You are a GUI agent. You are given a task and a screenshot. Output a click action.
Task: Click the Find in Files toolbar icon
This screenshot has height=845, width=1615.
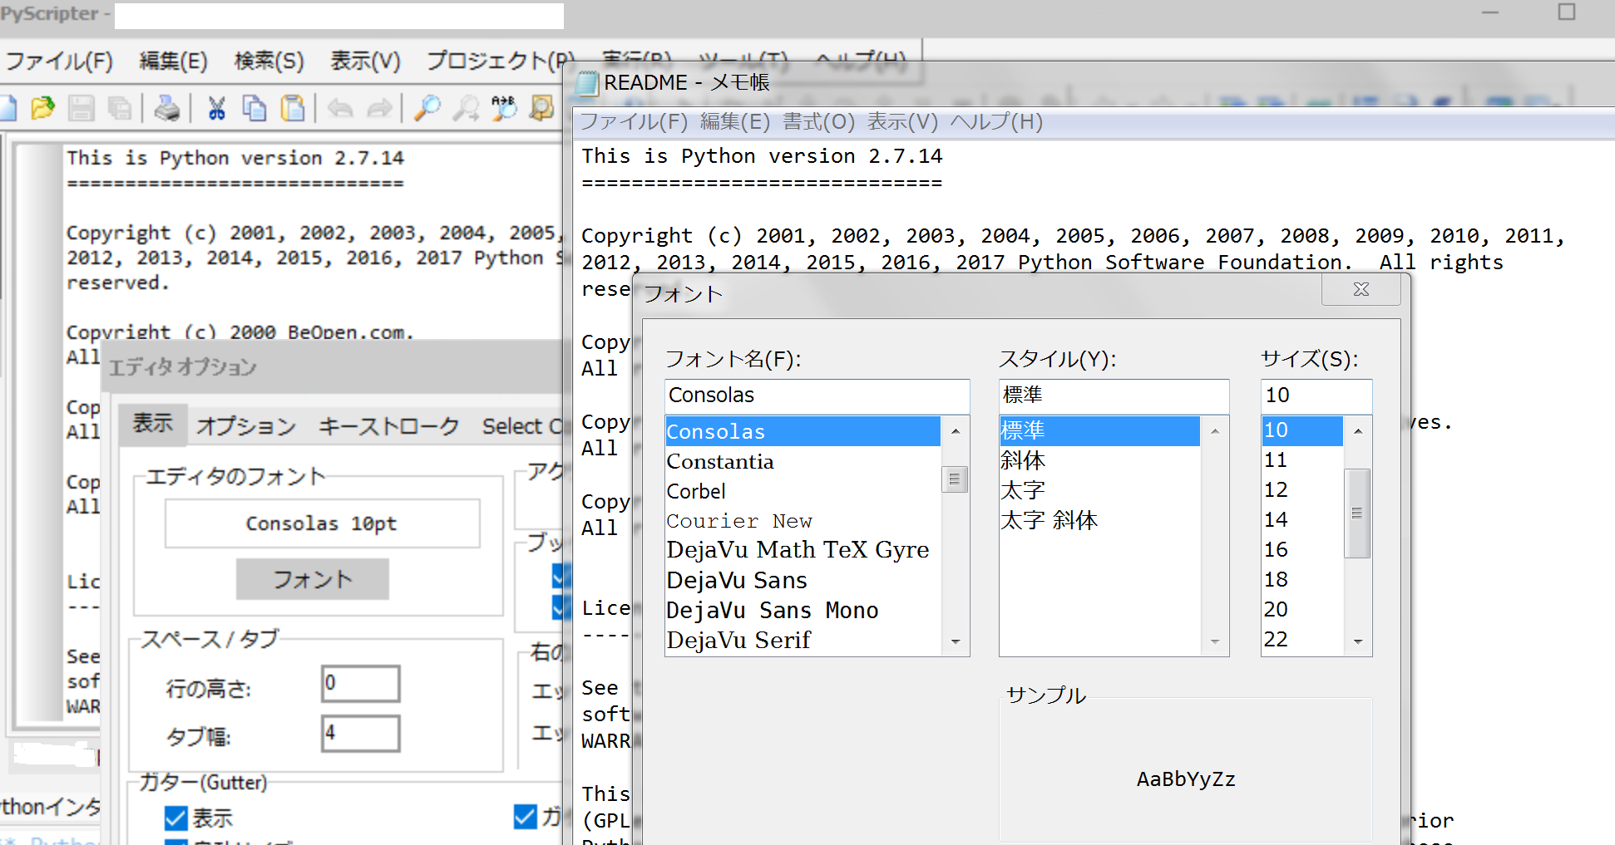click(x=541, y=108)
